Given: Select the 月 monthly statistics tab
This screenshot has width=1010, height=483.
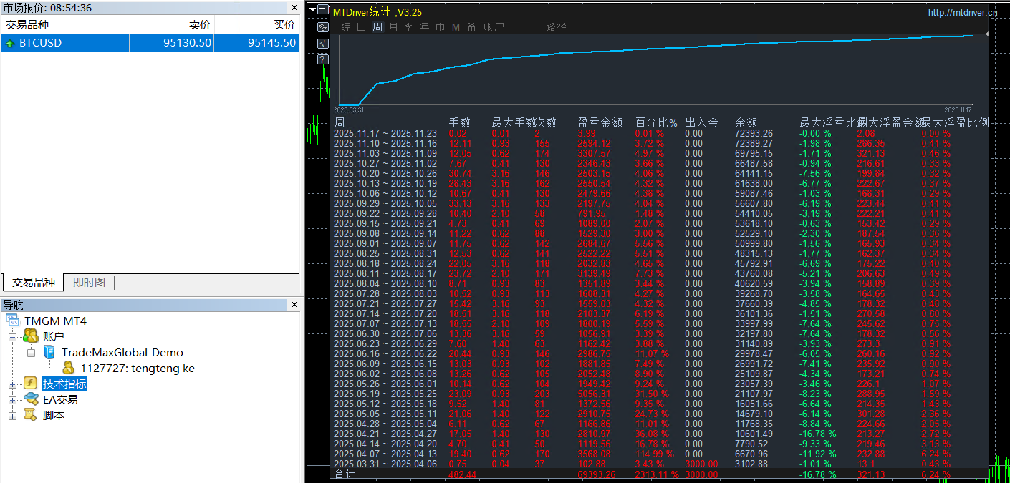Looking at the screenshot, I should [393, 27].
